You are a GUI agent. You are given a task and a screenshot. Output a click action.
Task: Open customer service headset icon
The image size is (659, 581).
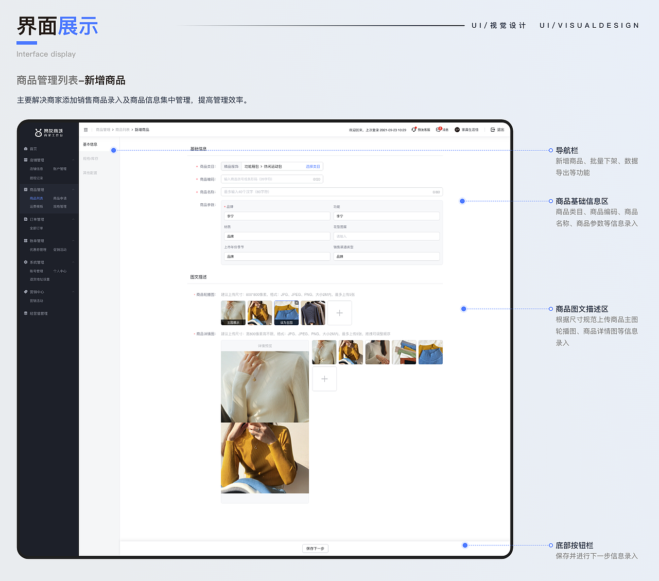[414, 130]
